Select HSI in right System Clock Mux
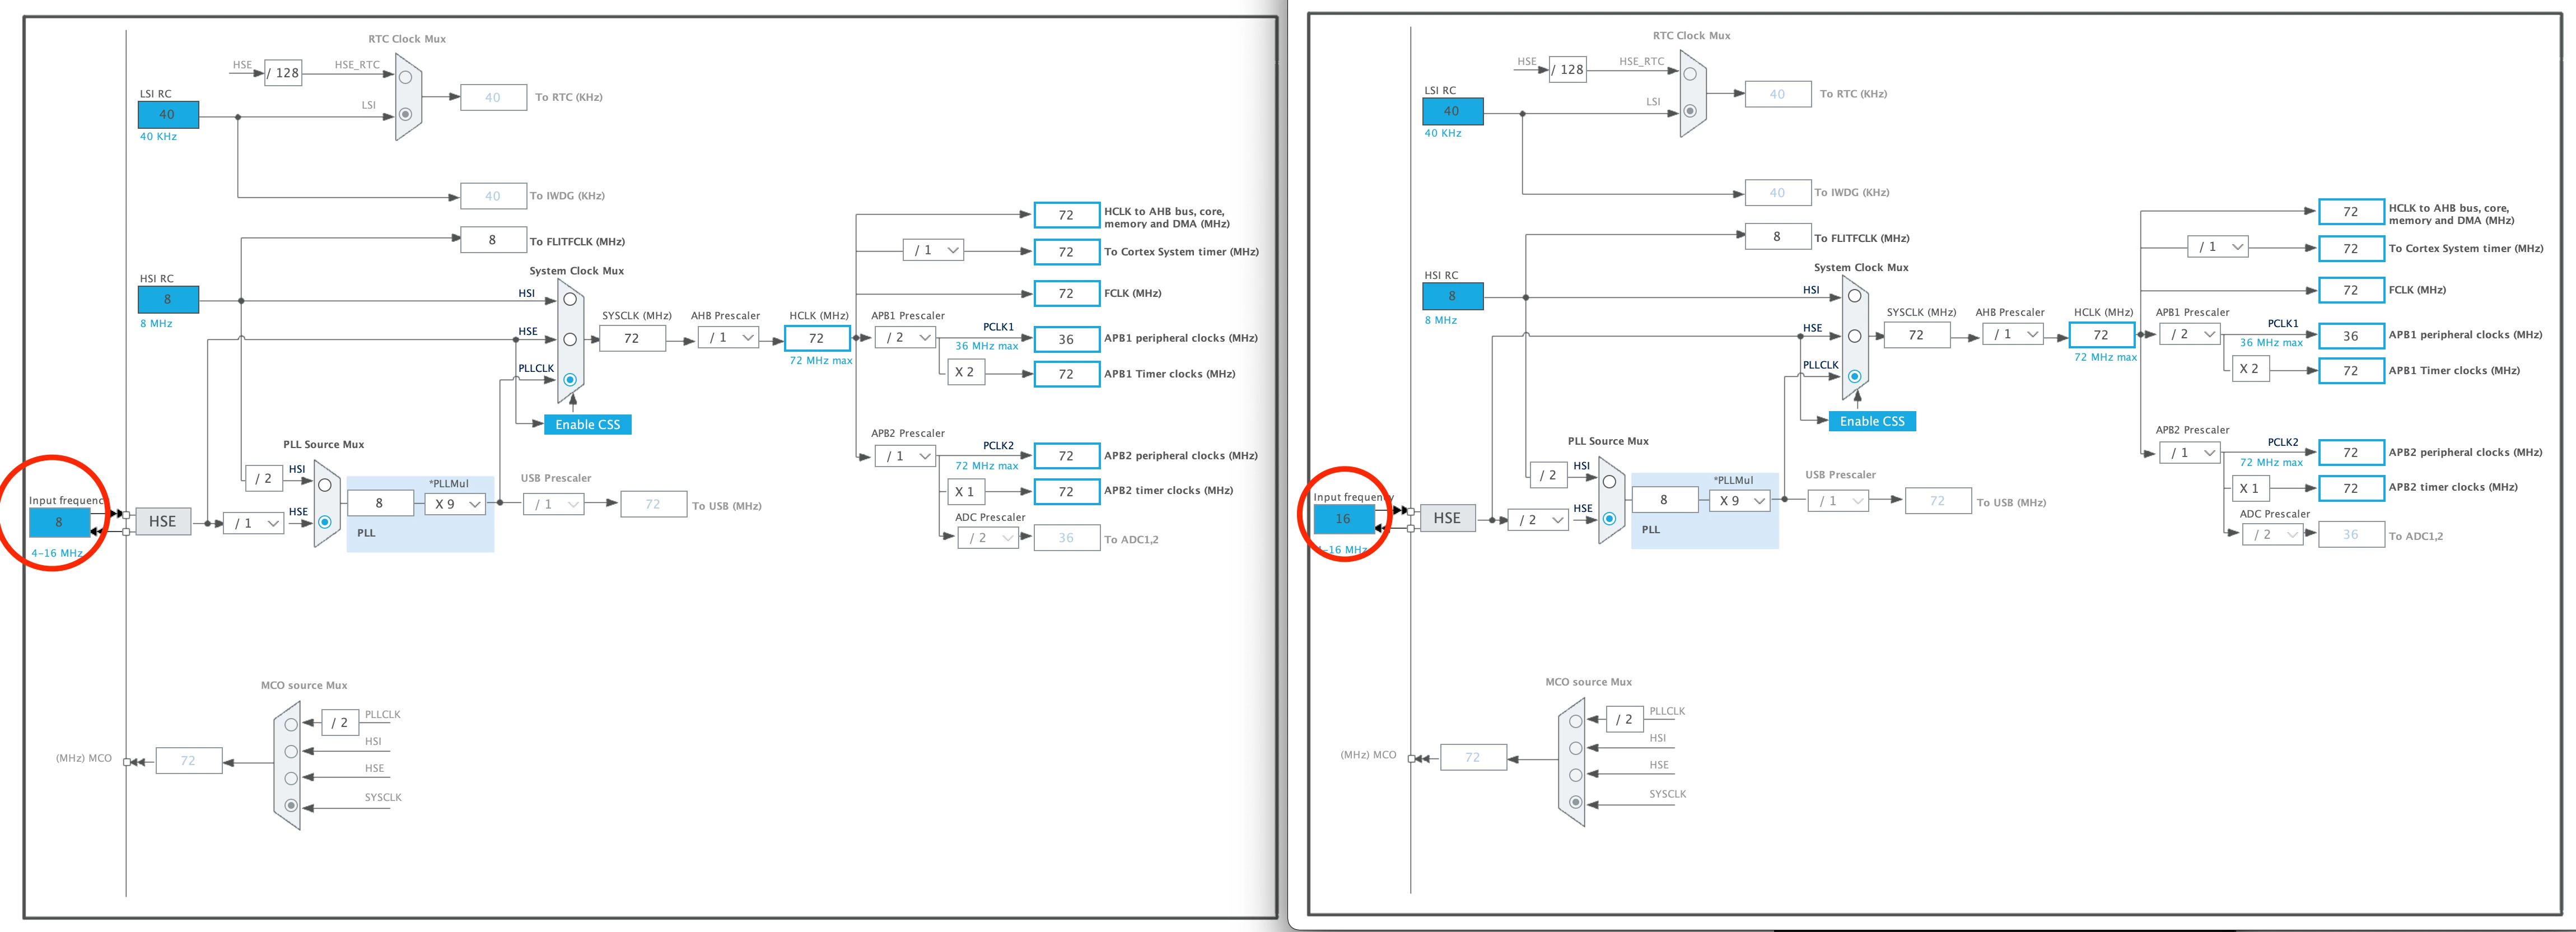The image size is (2576, 932). coord(1855,296)
